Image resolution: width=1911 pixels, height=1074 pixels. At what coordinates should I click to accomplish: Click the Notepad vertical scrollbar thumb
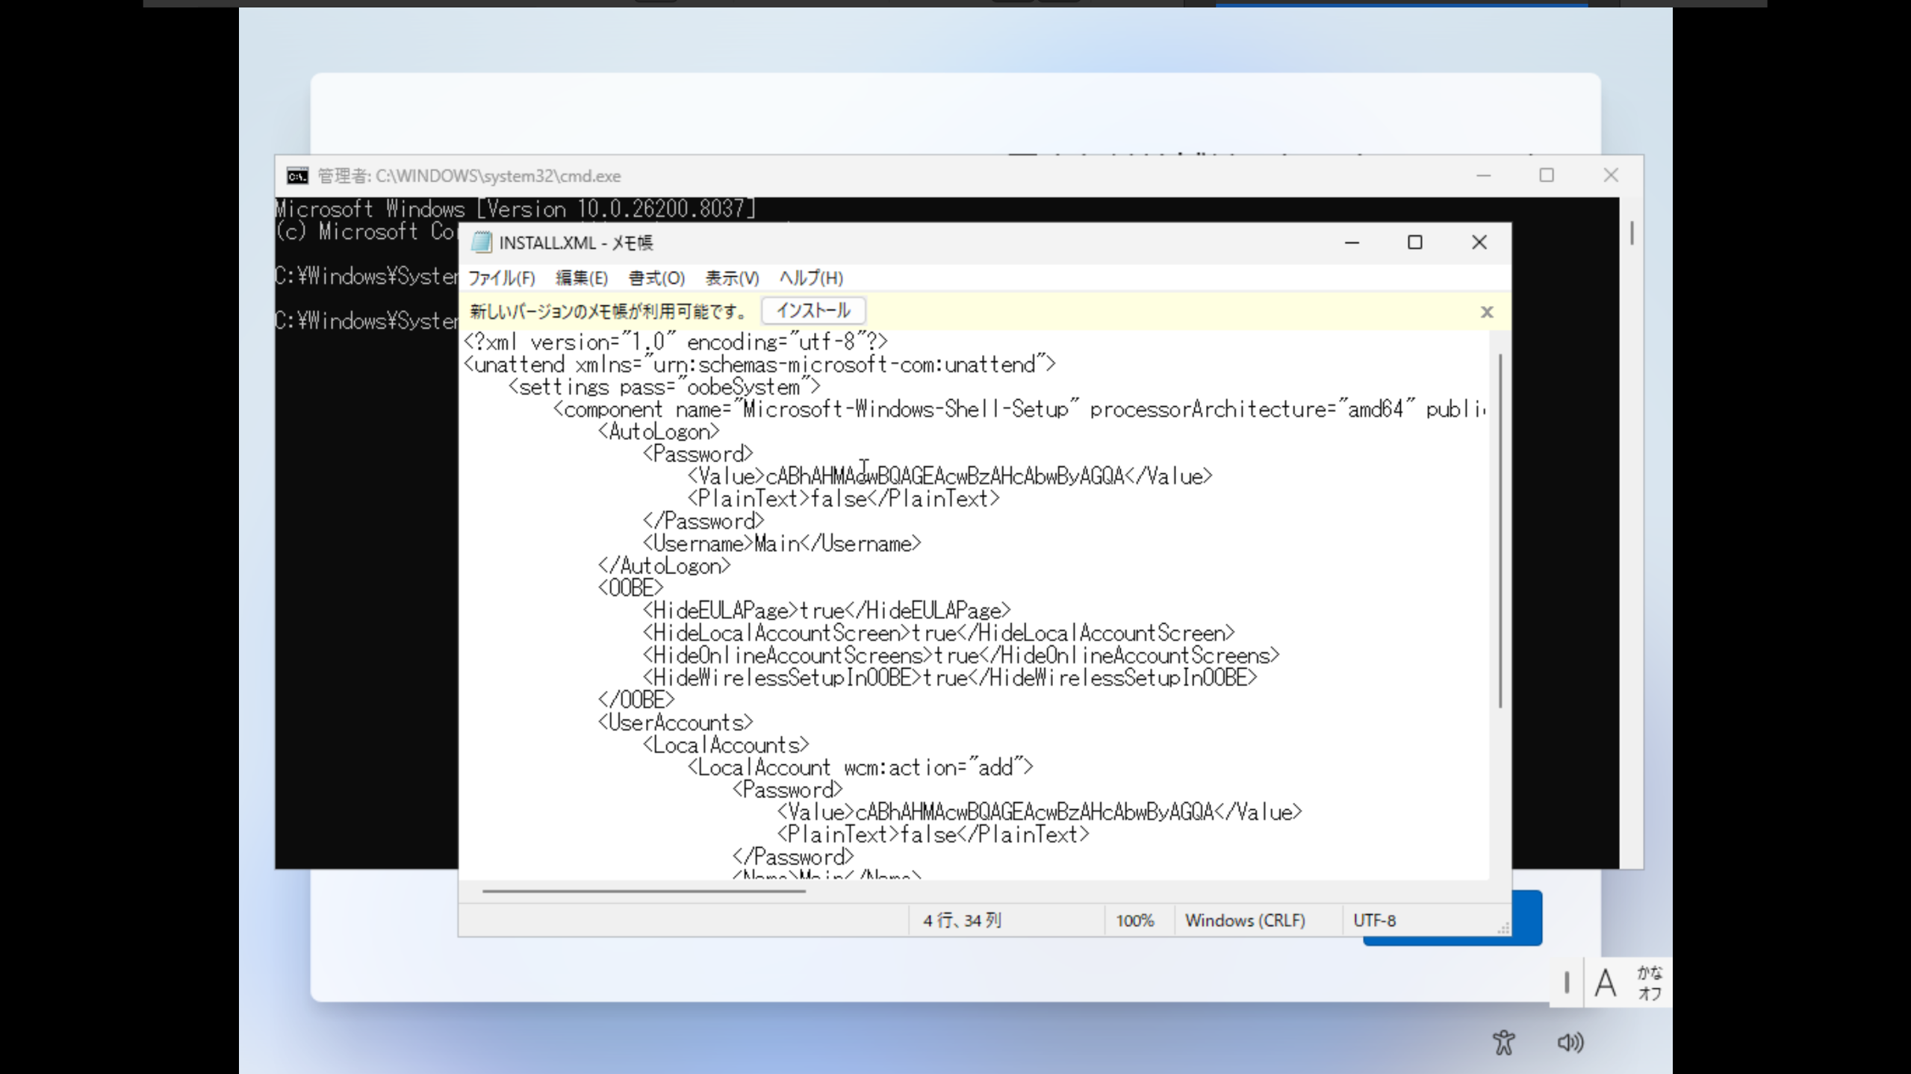1500,531
